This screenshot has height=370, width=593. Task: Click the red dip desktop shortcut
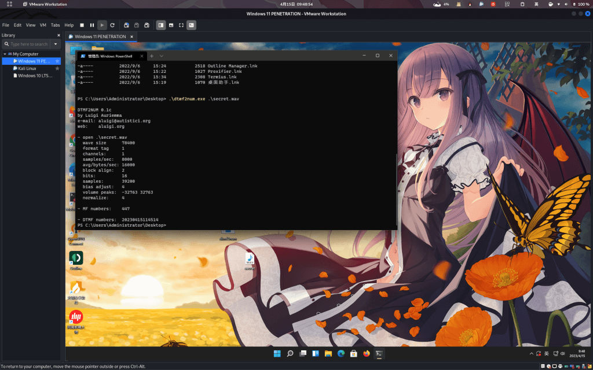point(76,321)
